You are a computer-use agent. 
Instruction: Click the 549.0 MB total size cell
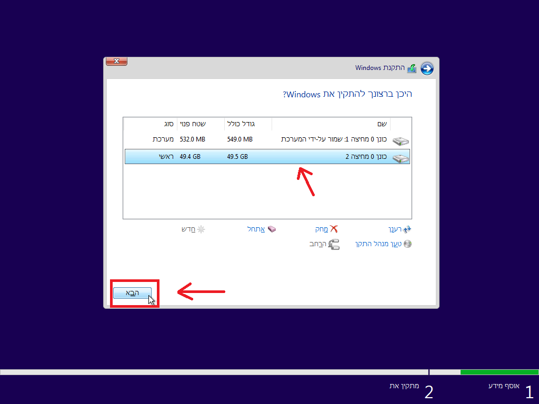click(240, 139)
